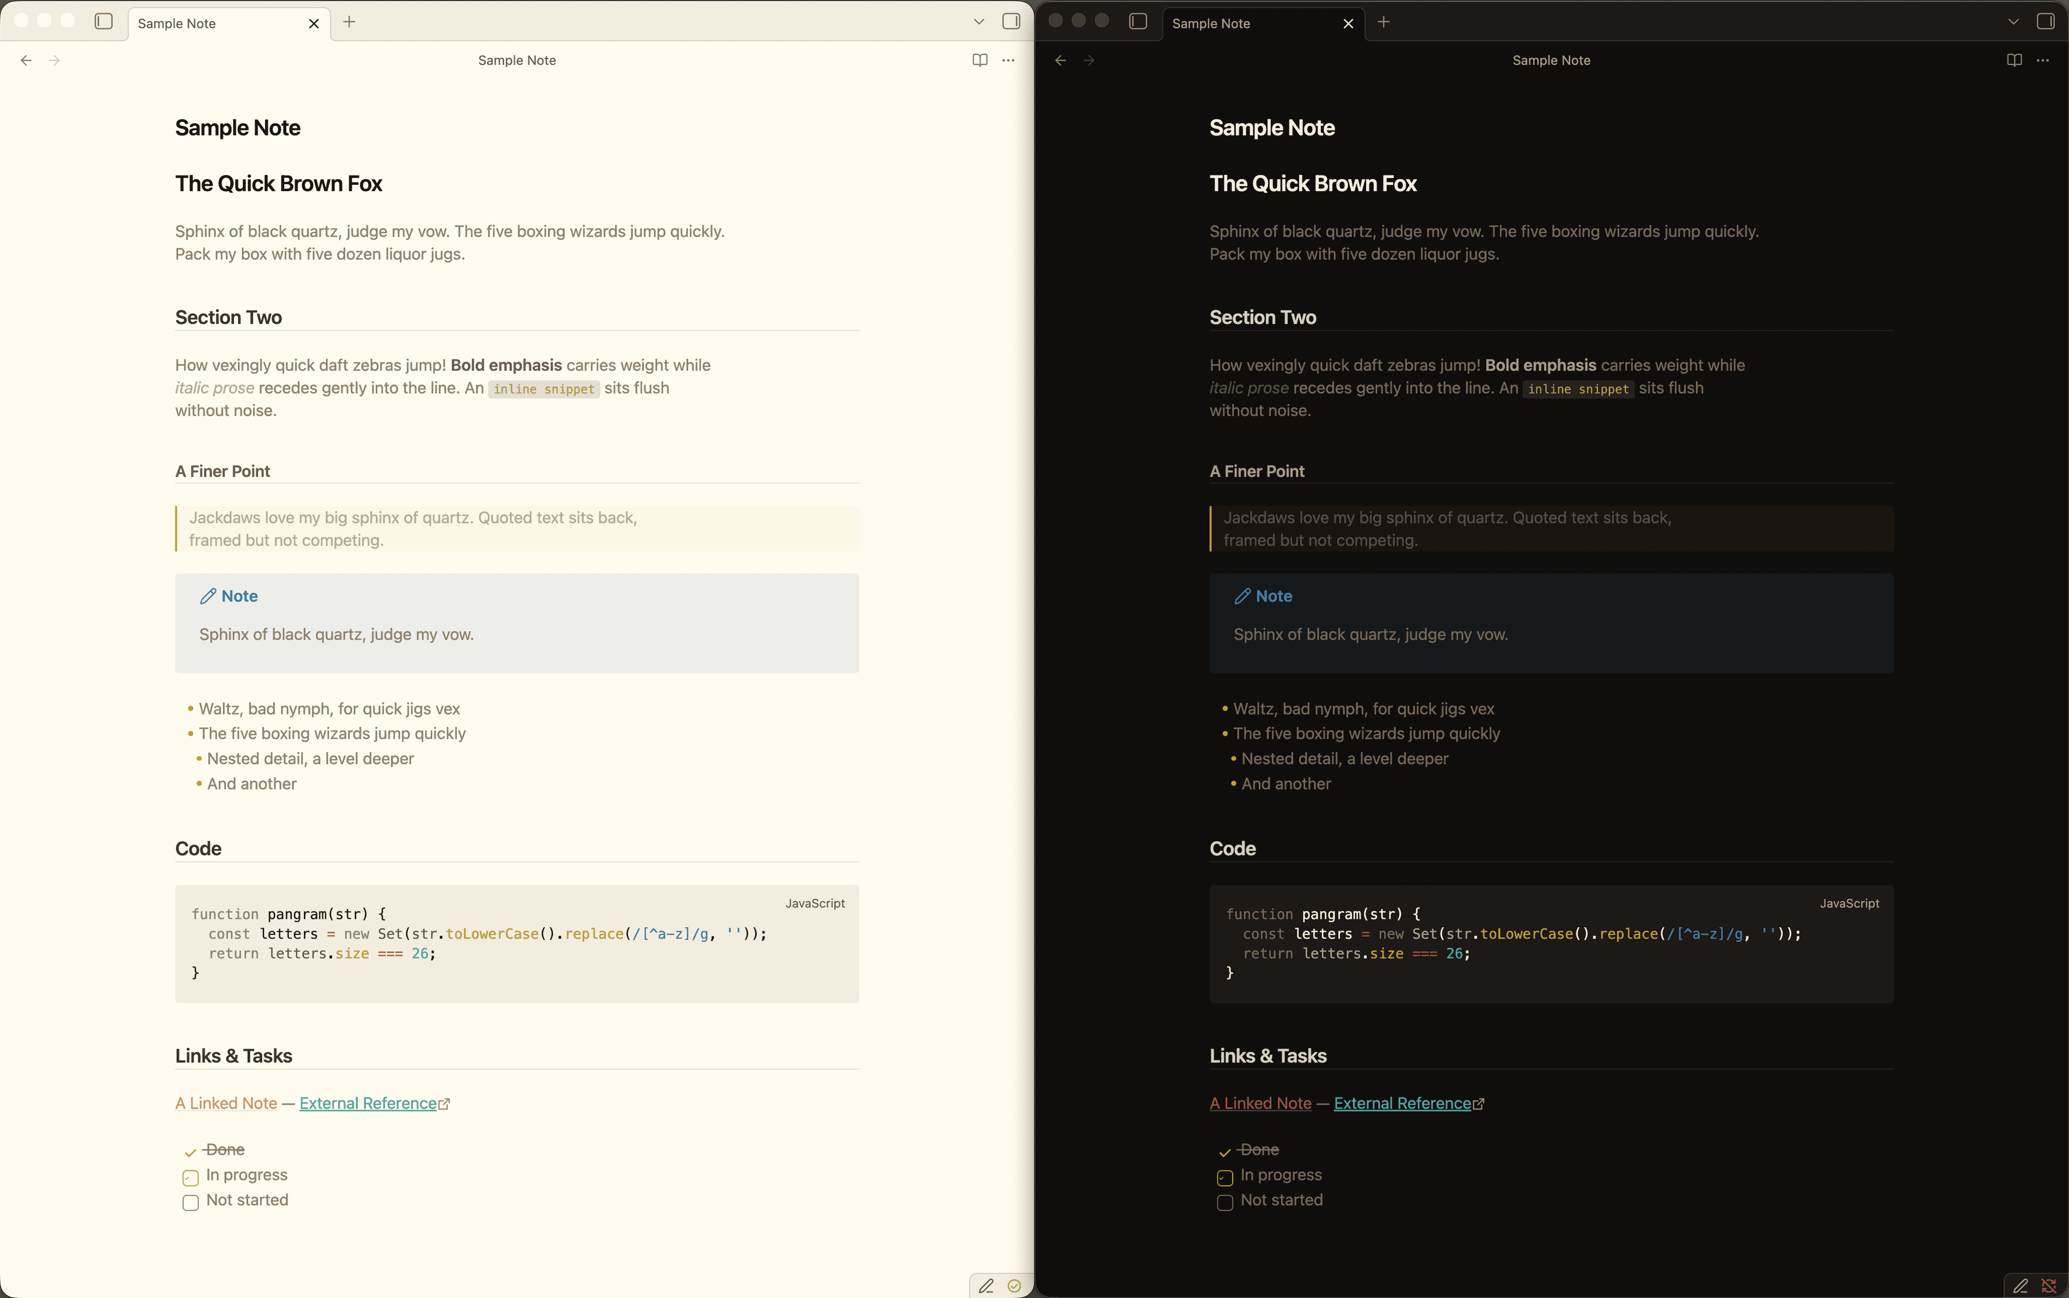
Task: Click the Note callout pencil icon in the light window
Action: 208,596
